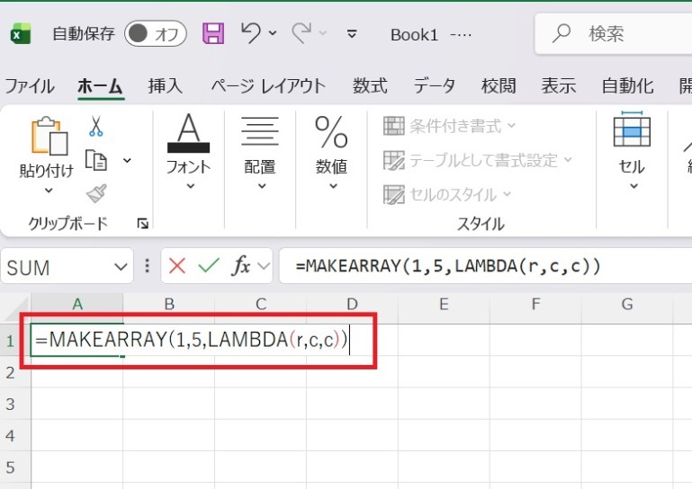This screenshot has height=489, width=692.
Task: Click the formula bar MAKEARRAY text
Action: (448, 266)
